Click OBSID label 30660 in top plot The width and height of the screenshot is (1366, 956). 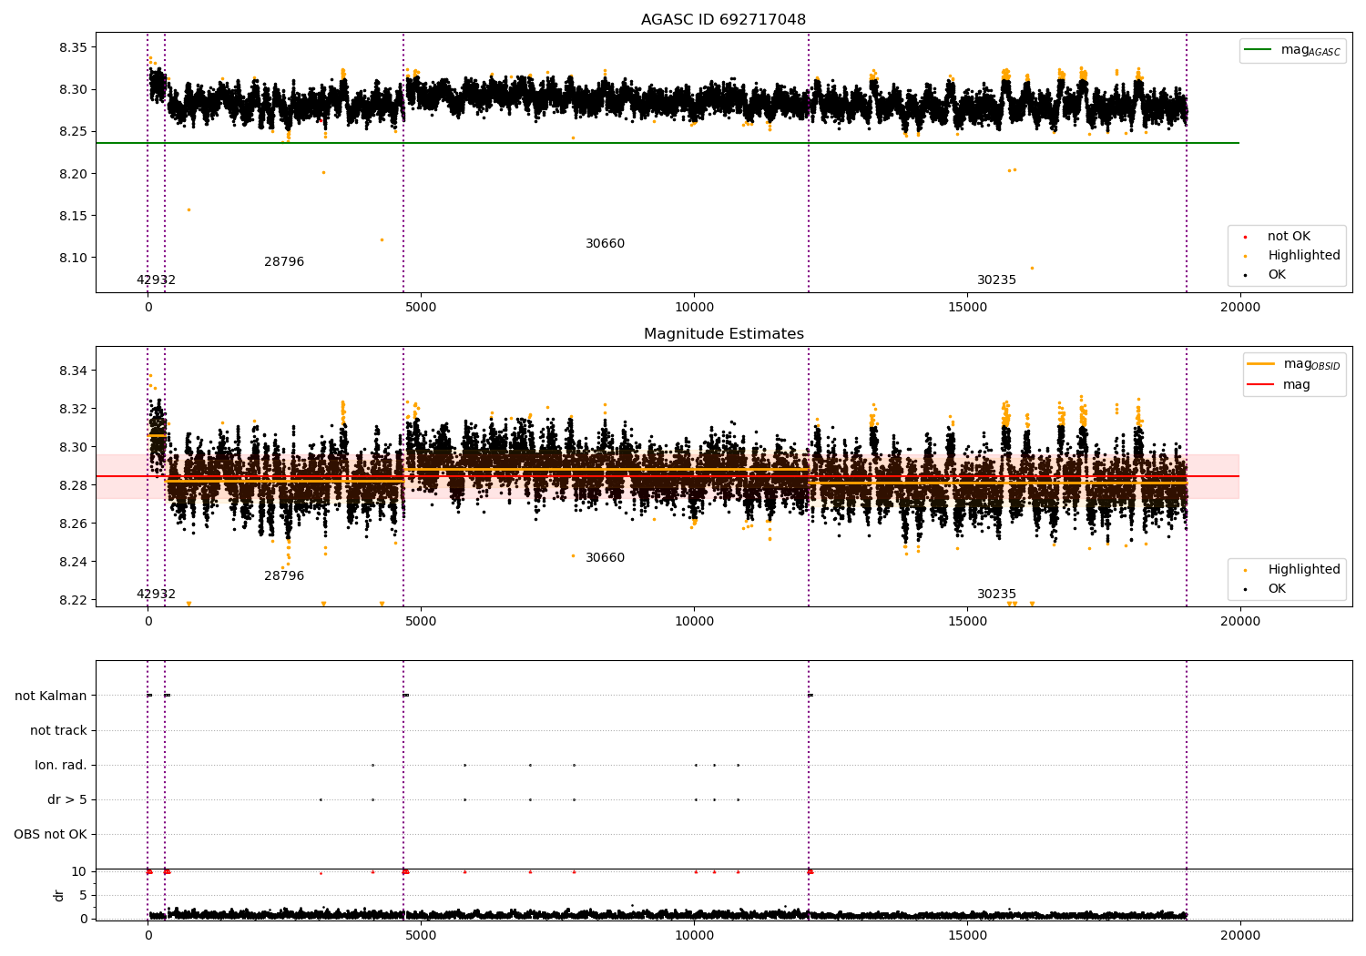tap(605, 244)
